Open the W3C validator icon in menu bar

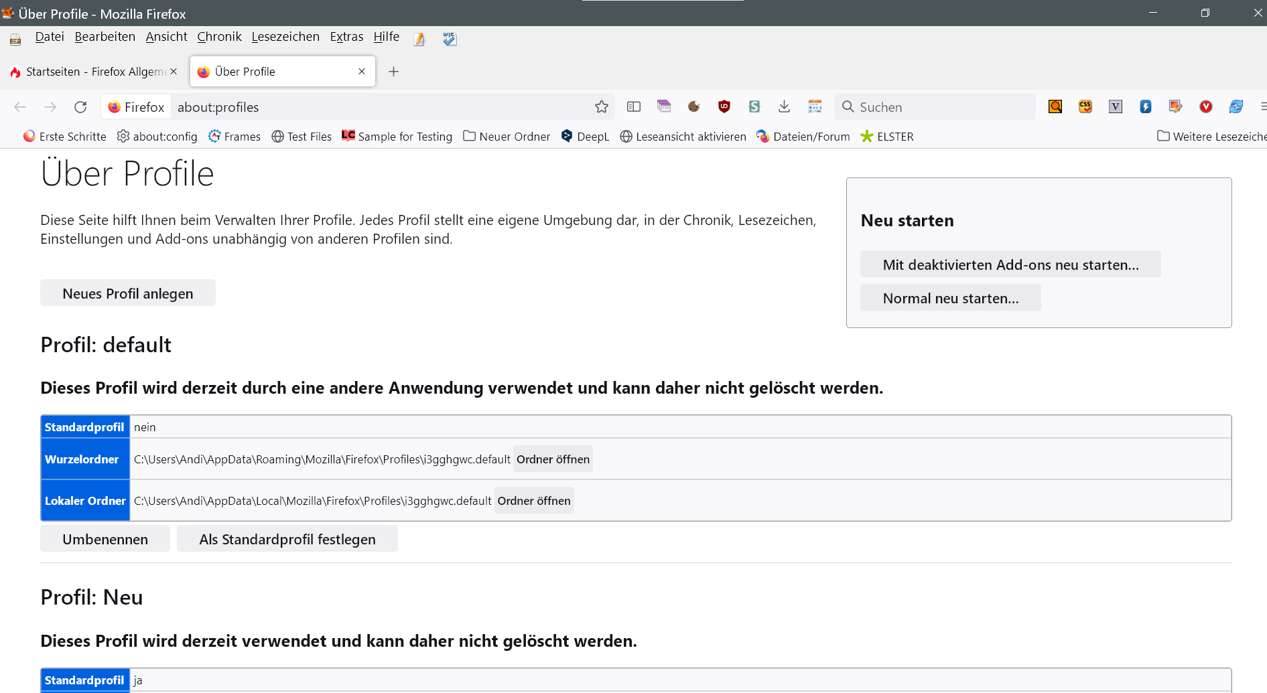point(450,39)
